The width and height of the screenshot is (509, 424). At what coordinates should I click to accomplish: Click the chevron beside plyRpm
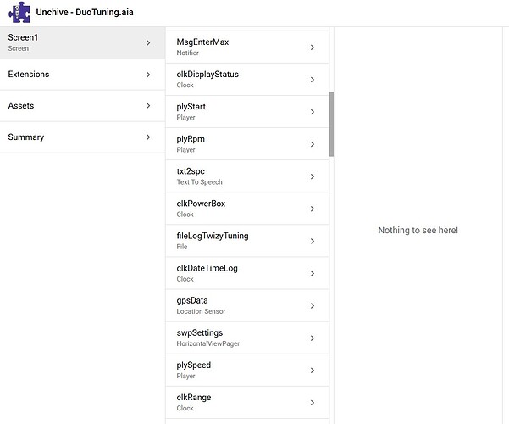pos(313,144)
